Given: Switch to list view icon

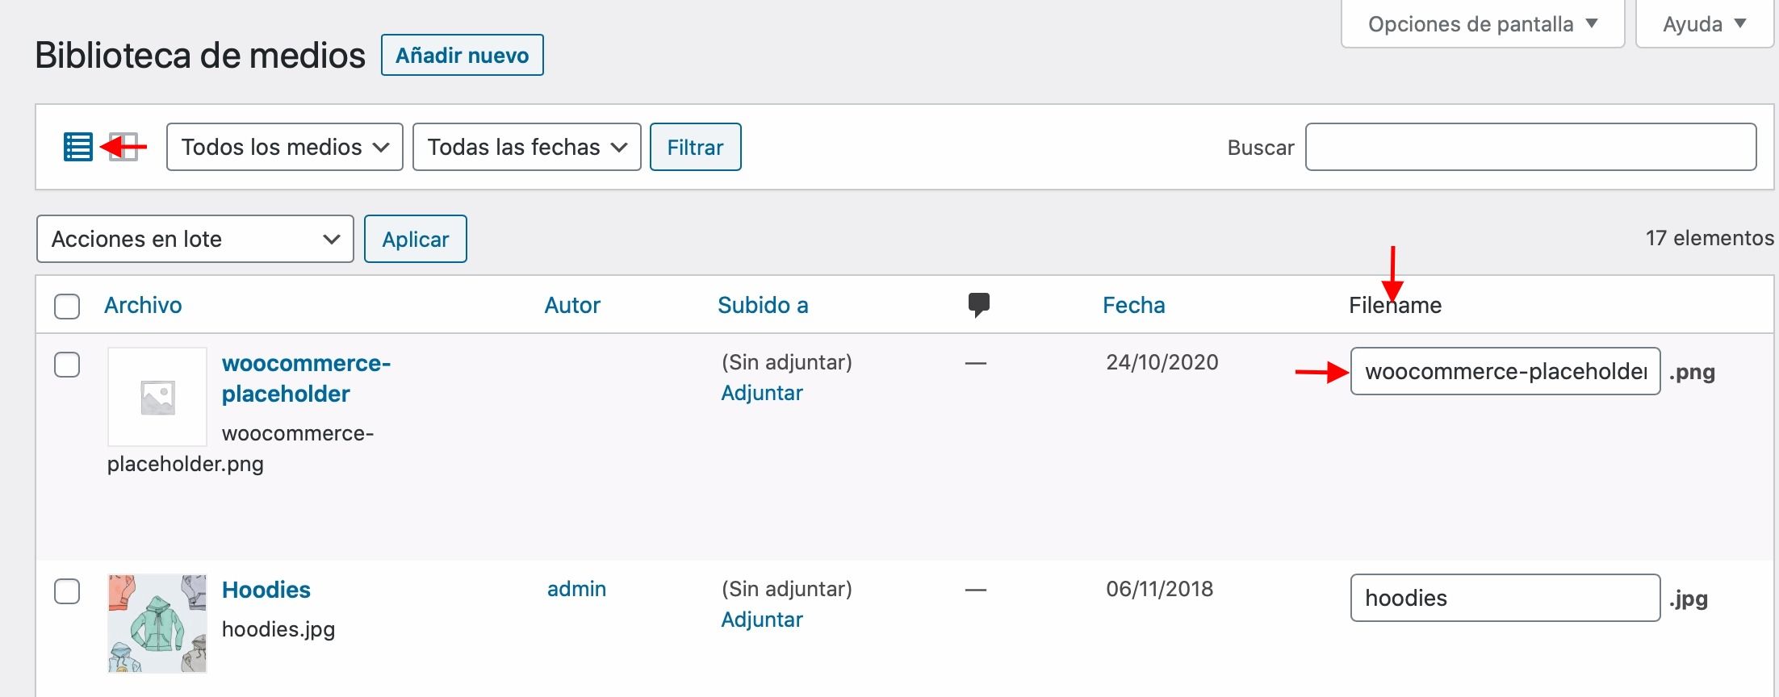Looking at the screenshot, I should [77, 147].
